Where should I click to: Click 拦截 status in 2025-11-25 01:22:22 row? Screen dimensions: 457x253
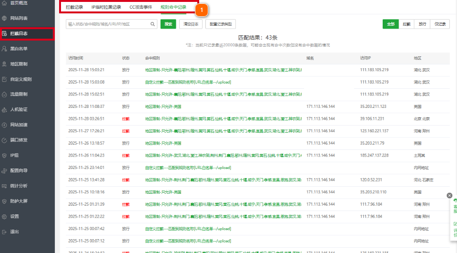pos(126,217)
